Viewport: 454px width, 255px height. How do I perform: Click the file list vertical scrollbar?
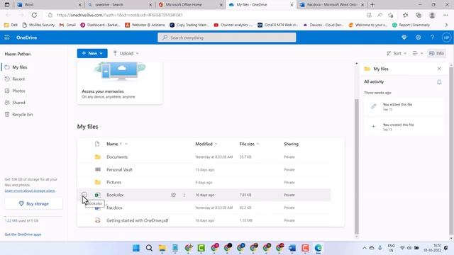(356, 166)
